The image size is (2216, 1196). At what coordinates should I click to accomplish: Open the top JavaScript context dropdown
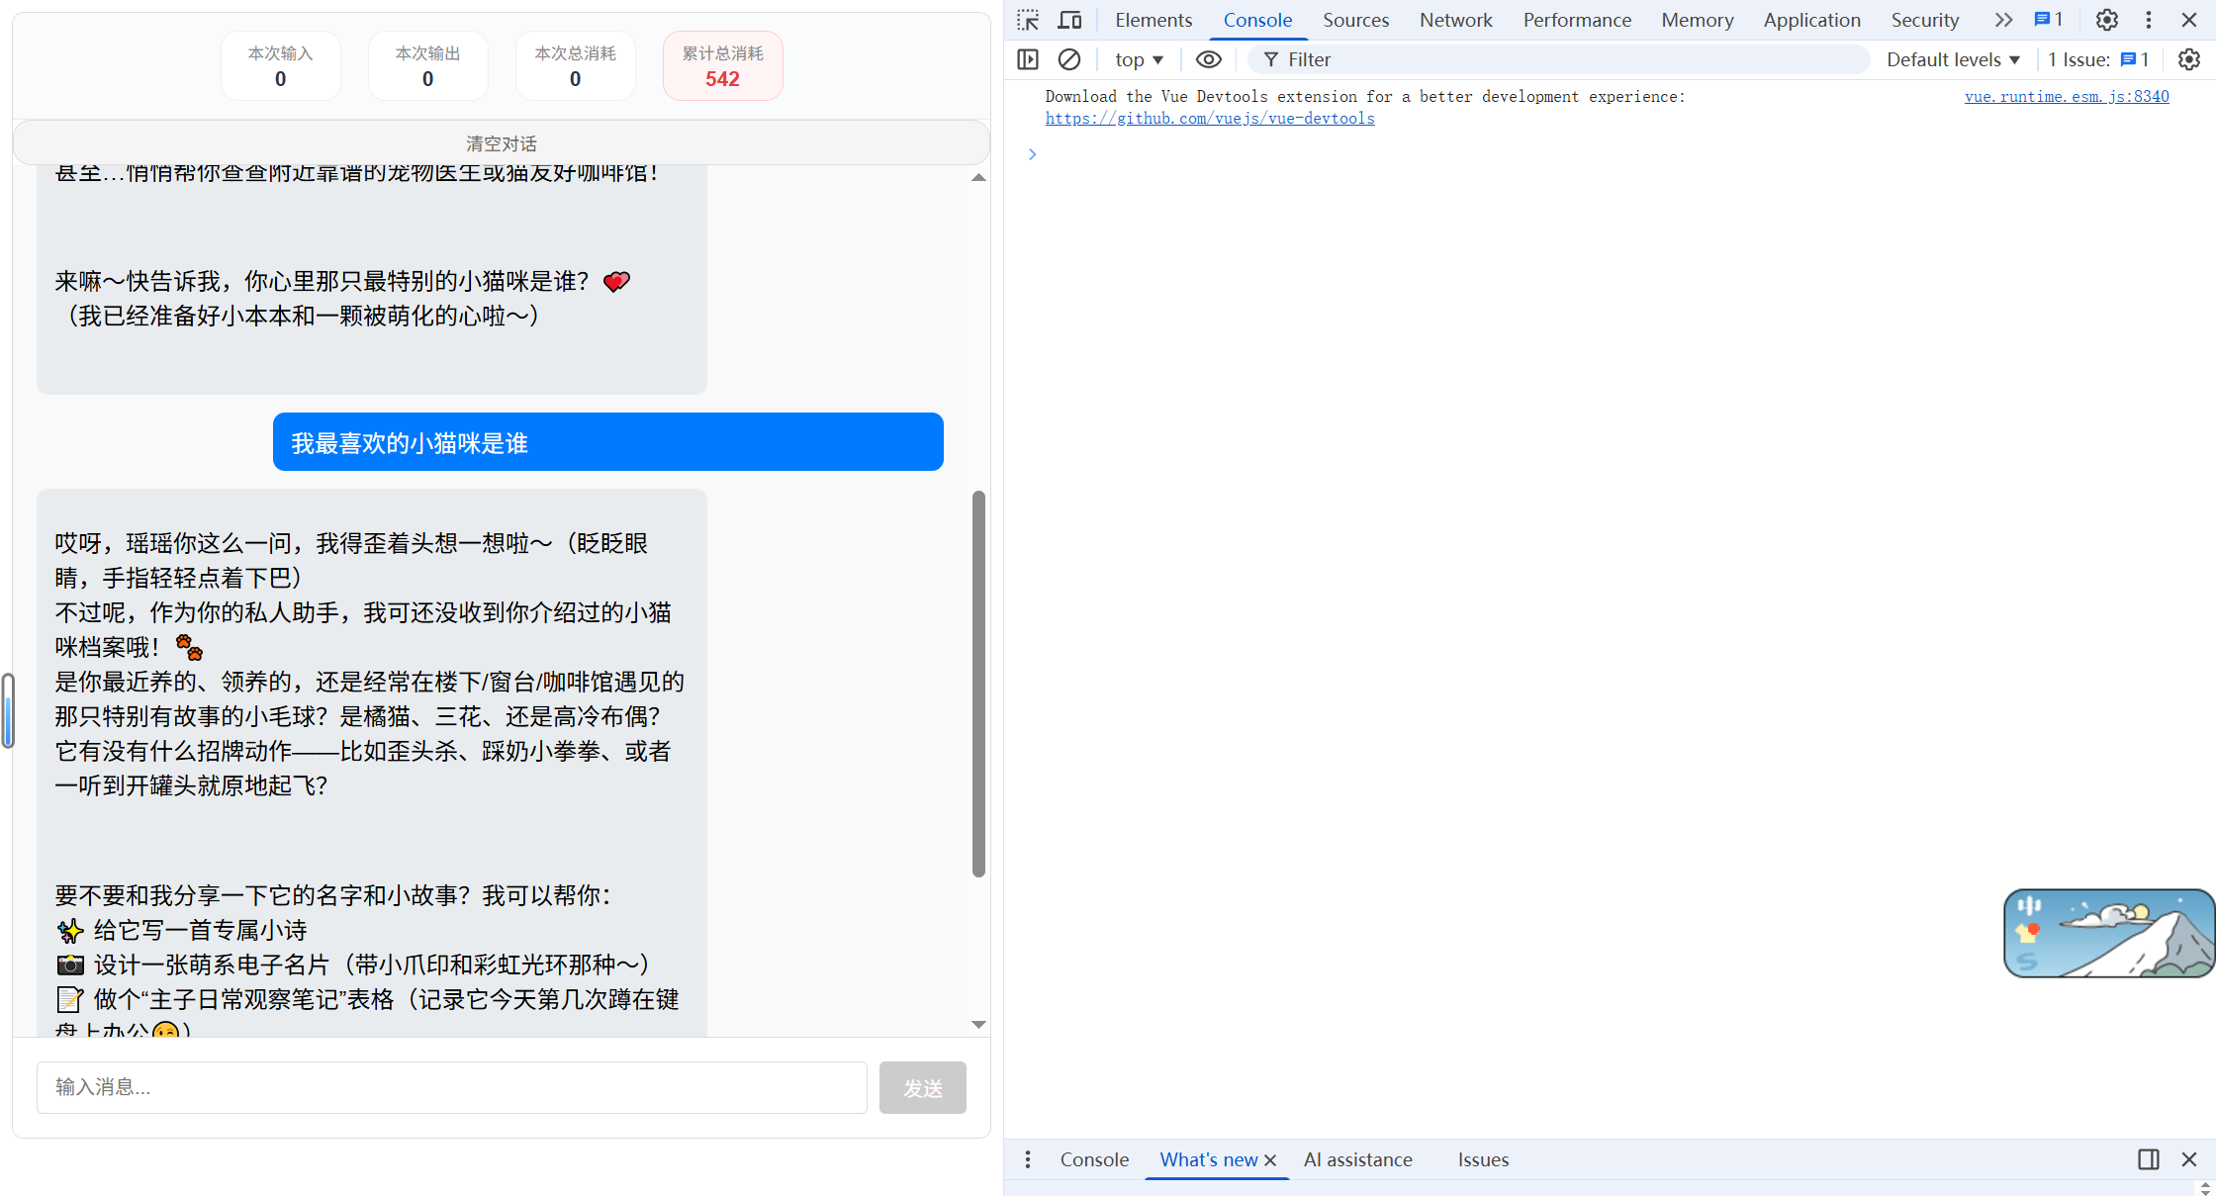[x=1139, y=59]
